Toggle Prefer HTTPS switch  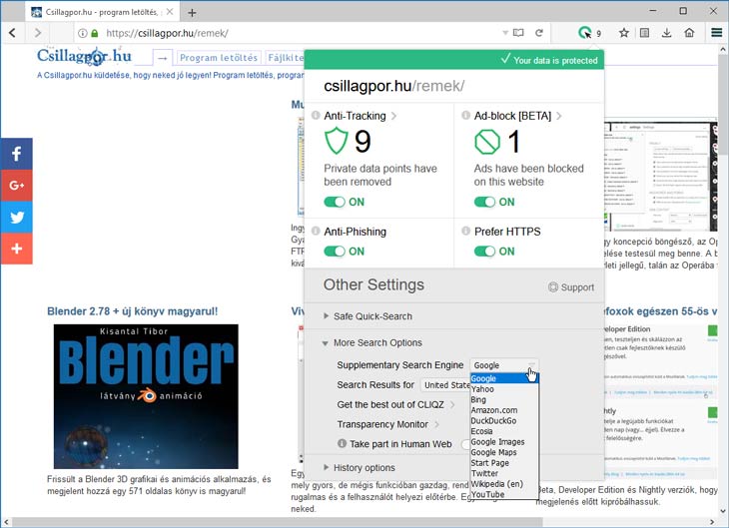485,251
